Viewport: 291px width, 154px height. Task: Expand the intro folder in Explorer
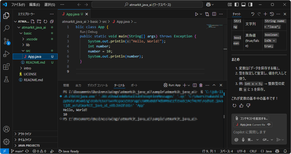pos(27,68)
